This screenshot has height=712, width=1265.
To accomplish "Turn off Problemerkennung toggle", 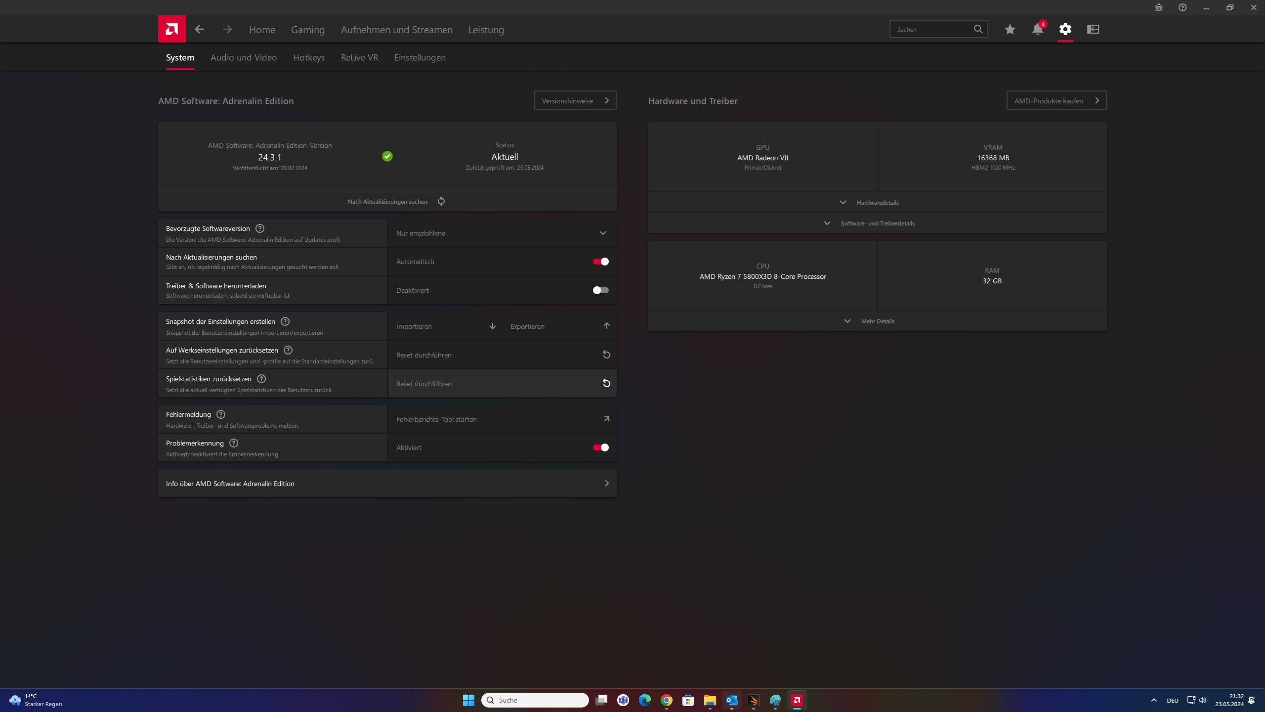I will [600, 447].
